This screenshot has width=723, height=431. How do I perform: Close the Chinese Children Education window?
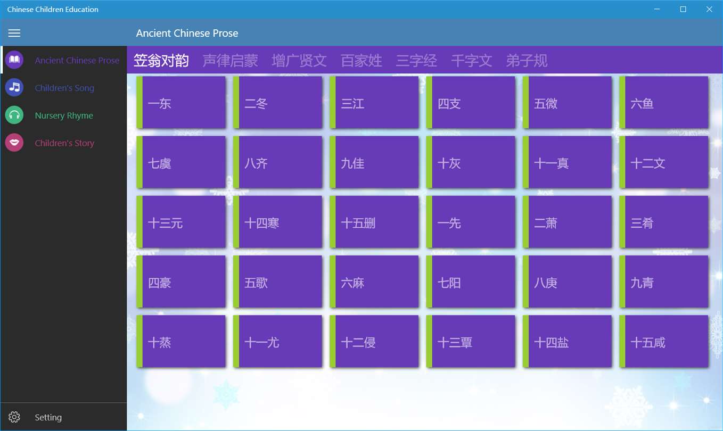[x=709, y=9]
